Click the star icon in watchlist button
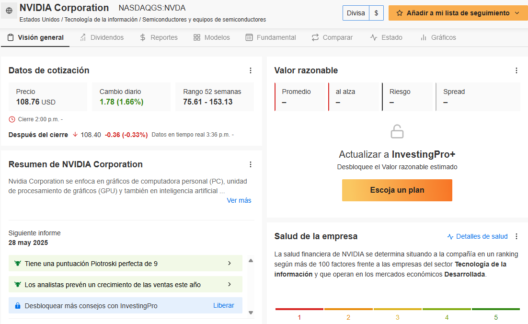The image size is (528, 324). click(400, 13)
